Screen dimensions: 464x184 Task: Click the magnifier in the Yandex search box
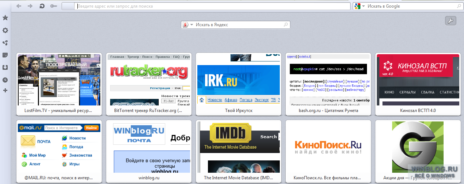point(286,25)
